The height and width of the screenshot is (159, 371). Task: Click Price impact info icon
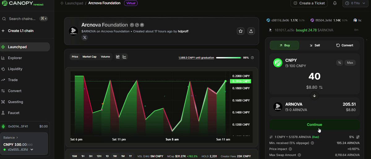point(290,149)
